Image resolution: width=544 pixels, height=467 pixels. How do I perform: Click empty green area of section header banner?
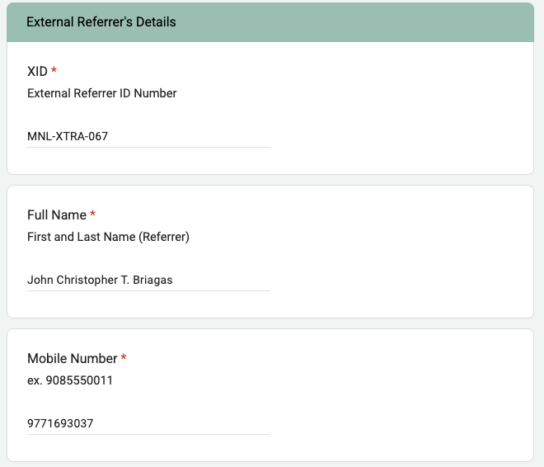(x=354, y=22)
